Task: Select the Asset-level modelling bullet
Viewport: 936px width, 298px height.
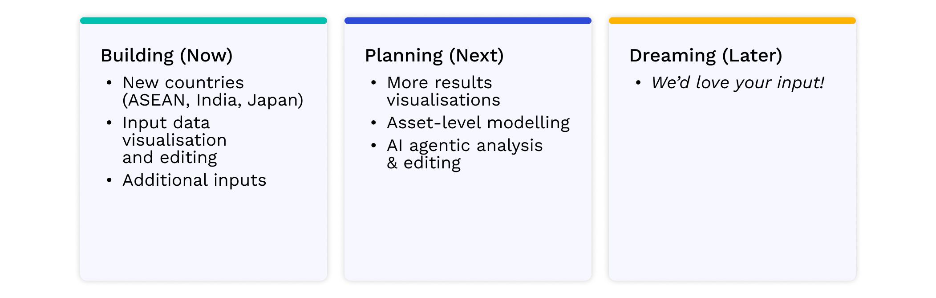Action: 478,123
